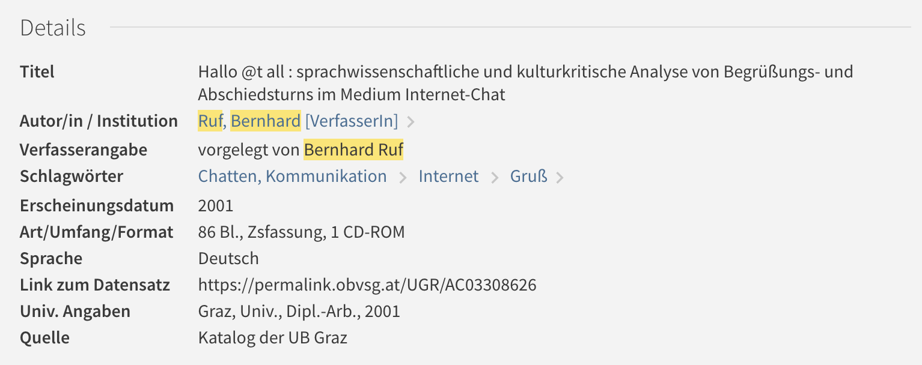Open the Gruß subject link

(529, 176)
